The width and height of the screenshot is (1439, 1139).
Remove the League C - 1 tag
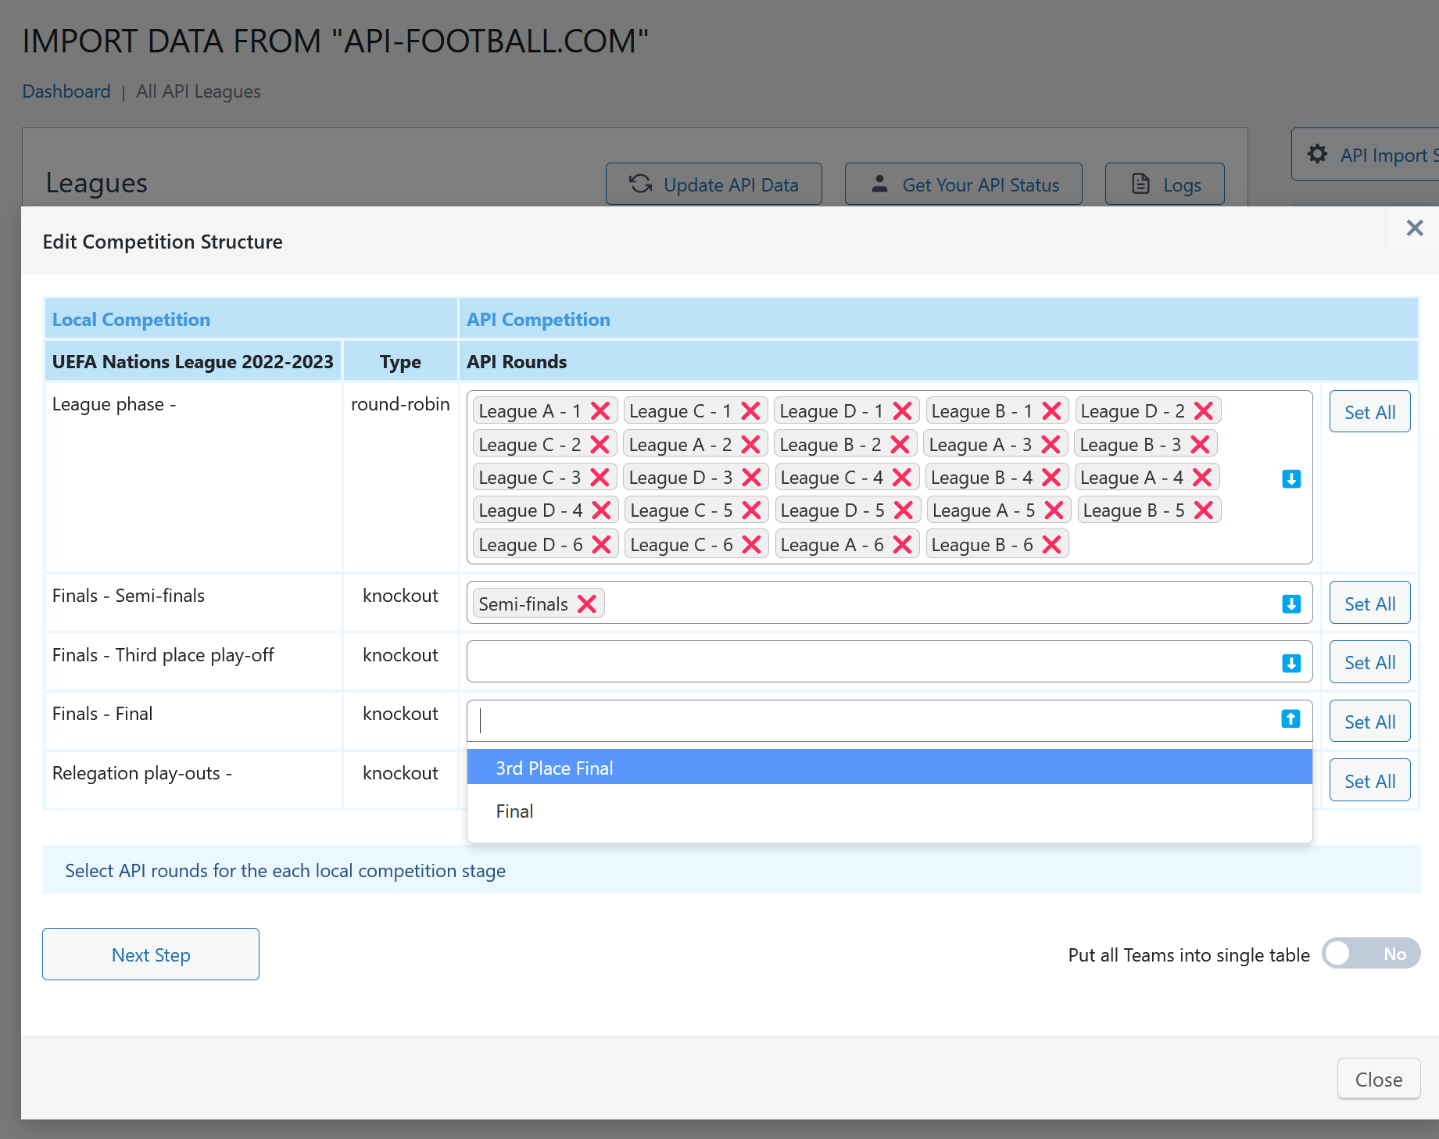pyautogui.click(x=750, y=411)
